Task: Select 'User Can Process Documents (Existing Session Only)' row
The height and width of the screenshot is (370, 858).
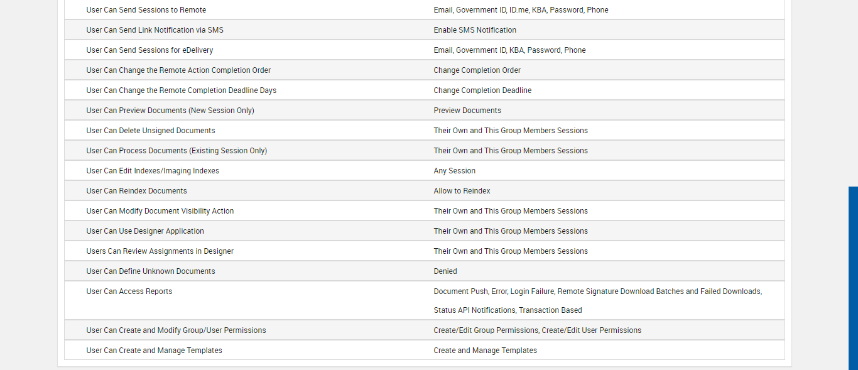Action: click(176, 151)
